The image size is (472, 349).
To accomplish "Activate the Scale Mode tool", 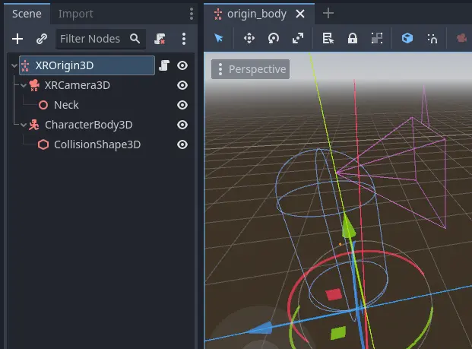I will tap(297, 38).
